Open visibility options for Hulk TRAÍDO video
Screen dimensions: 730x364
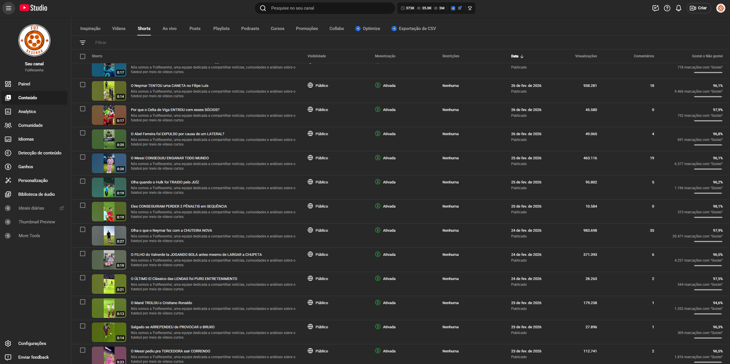coord(318,182)
